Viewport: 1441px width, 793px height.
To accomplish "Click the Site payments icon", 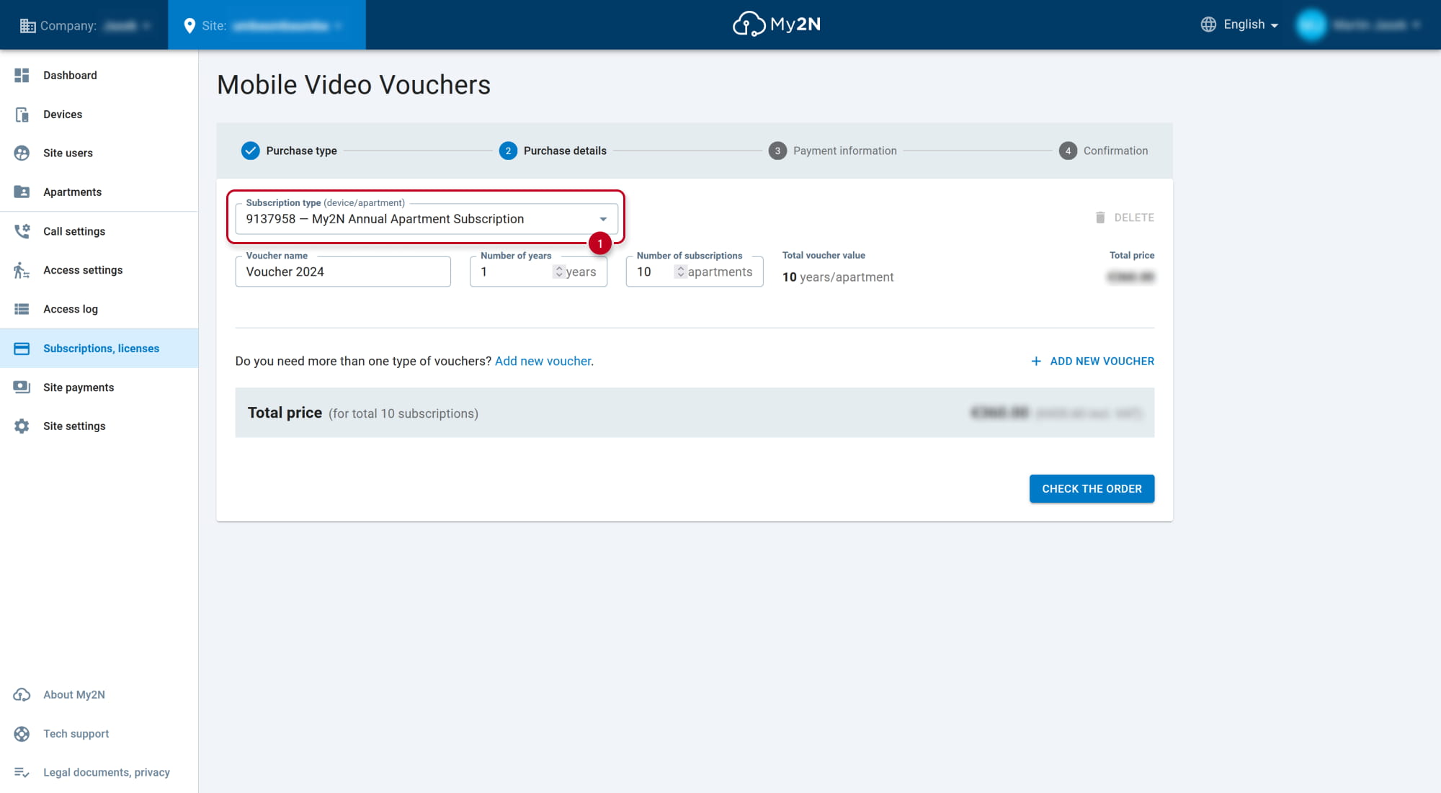I will tap(22, 387).
